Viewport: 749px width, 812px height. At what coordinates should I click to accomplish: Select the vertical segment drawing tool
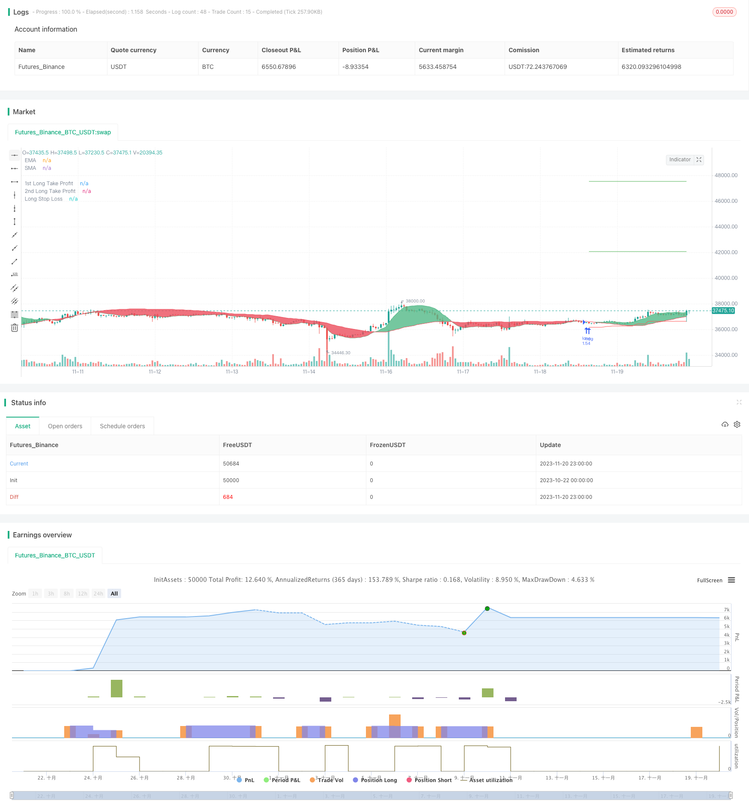point(15,222)
